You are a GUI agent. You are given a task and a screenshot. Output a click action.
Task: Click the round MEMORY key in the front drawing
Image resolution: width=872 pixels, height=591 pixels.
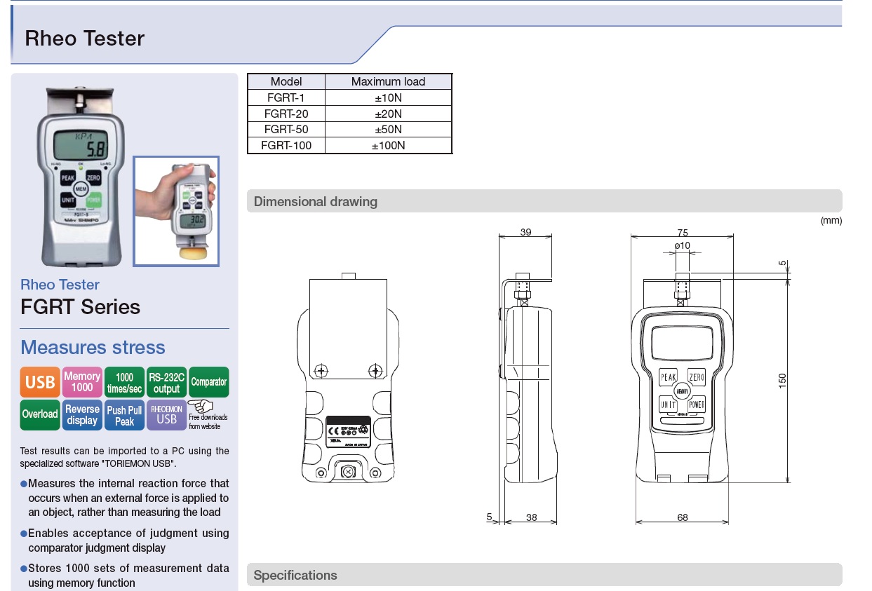[682, 391]
